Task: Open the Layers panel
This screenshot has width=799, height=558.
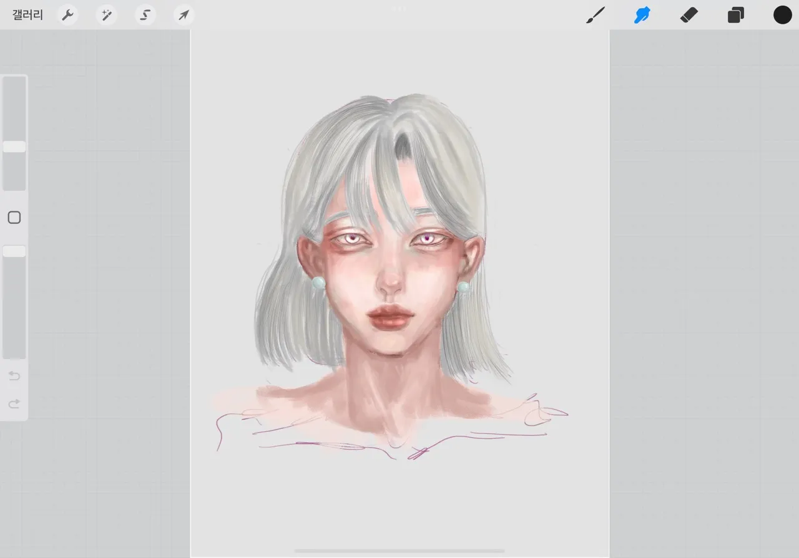Action: (x=736, y=15)
